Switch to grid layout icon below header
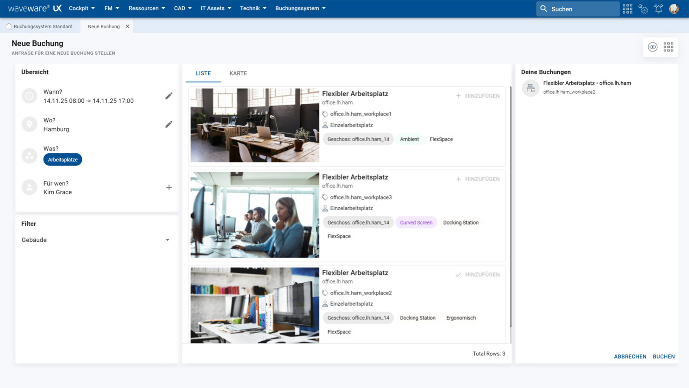 (x=668, y=47)
